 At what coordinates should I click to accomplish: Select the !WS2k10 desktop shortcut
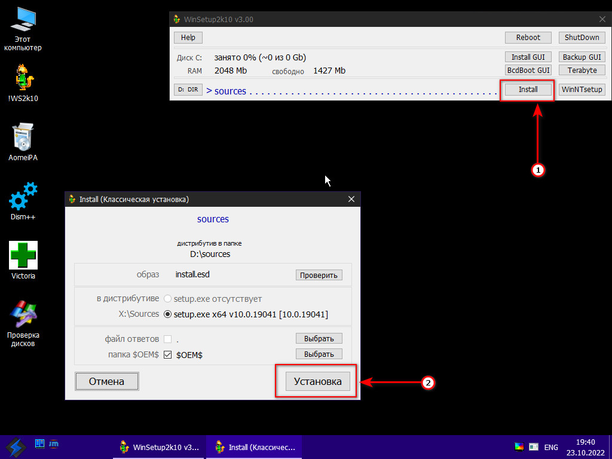[23, 78]
